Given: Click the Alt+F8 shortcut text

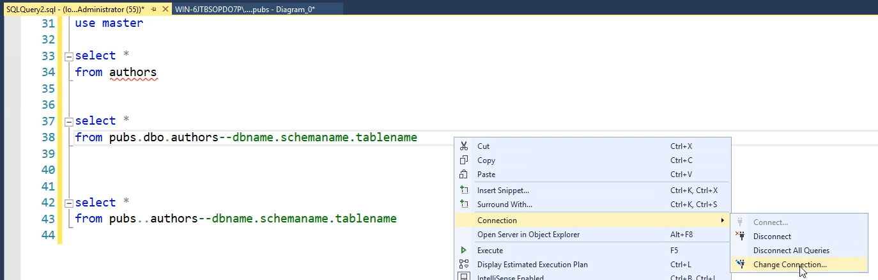Looking at the screenshot, I should 682,235.
